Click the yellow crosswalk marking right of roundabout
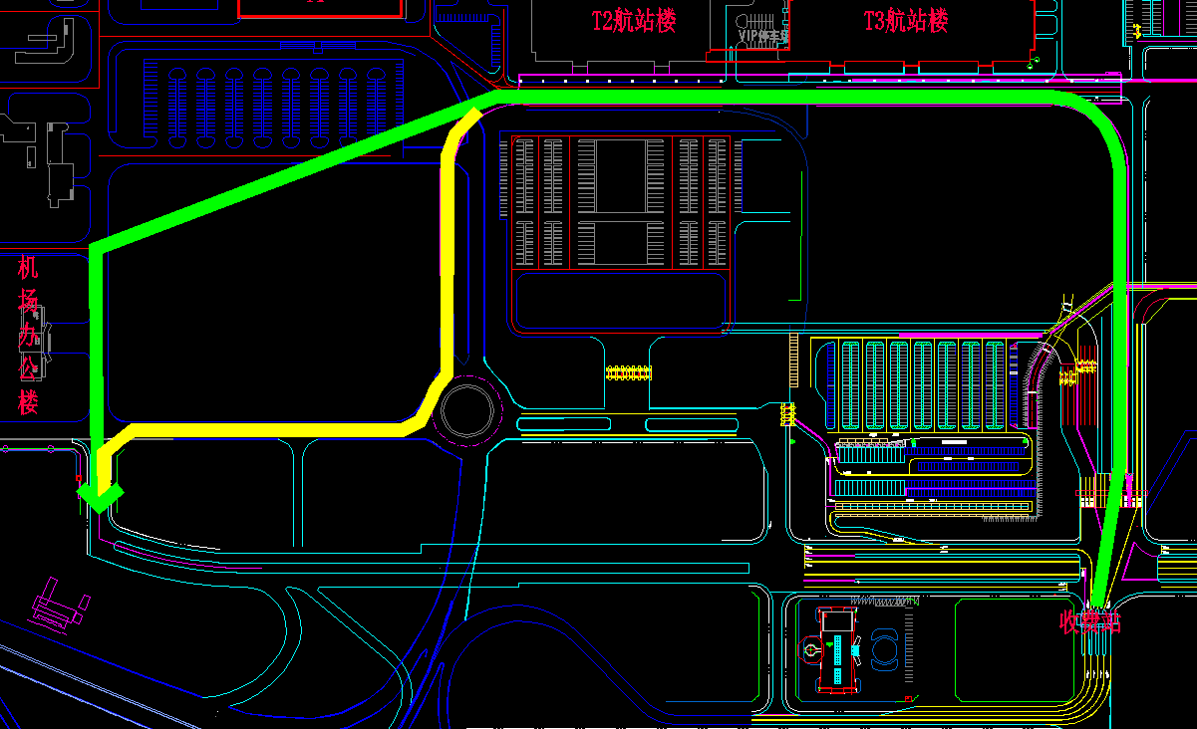 (x=629, y=373)
